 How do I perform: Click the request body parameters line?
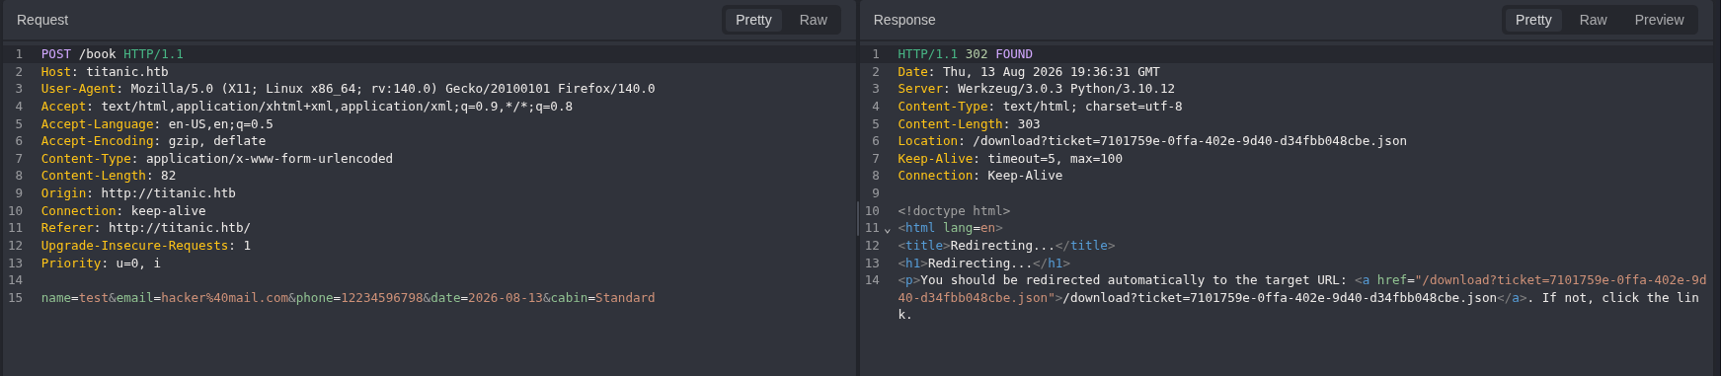(x=348, y=298)
